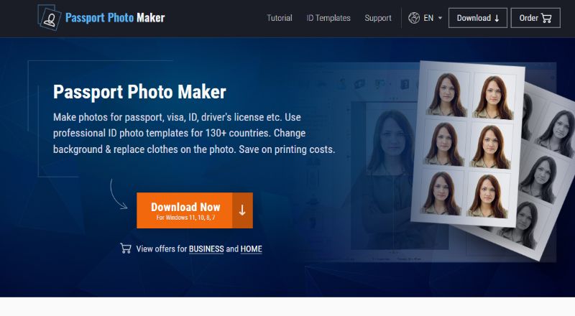The width and height of the screenshot is (575, 316).
Task: Open the Passport Photo Maker brand name link
Action: point(115,18)
